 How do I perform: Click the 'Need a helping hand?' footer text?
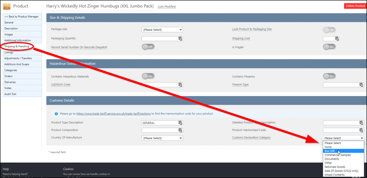pos(15,174)
